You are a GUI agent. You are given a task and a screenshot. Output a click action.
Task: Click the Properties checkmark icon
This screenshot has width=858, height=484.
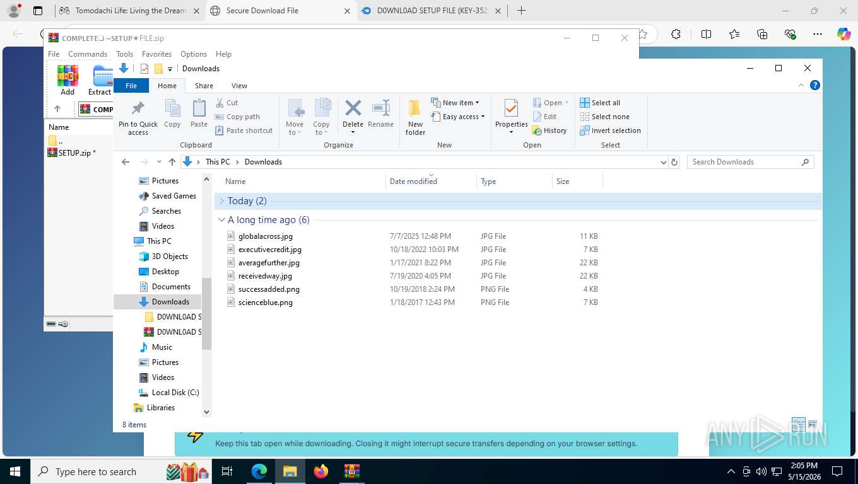tap(511, 108)
